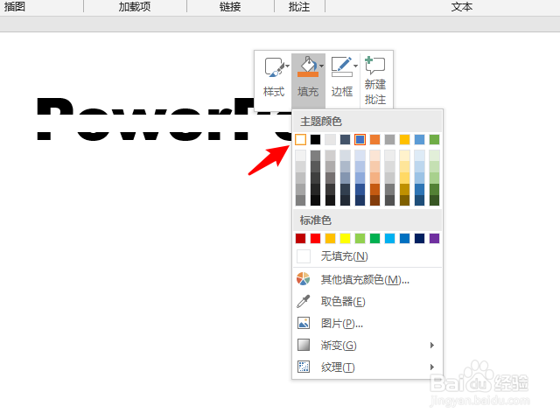Pick the dark red standard color
560x420 pixels.
pyautogui.click(x=301, y=238)
